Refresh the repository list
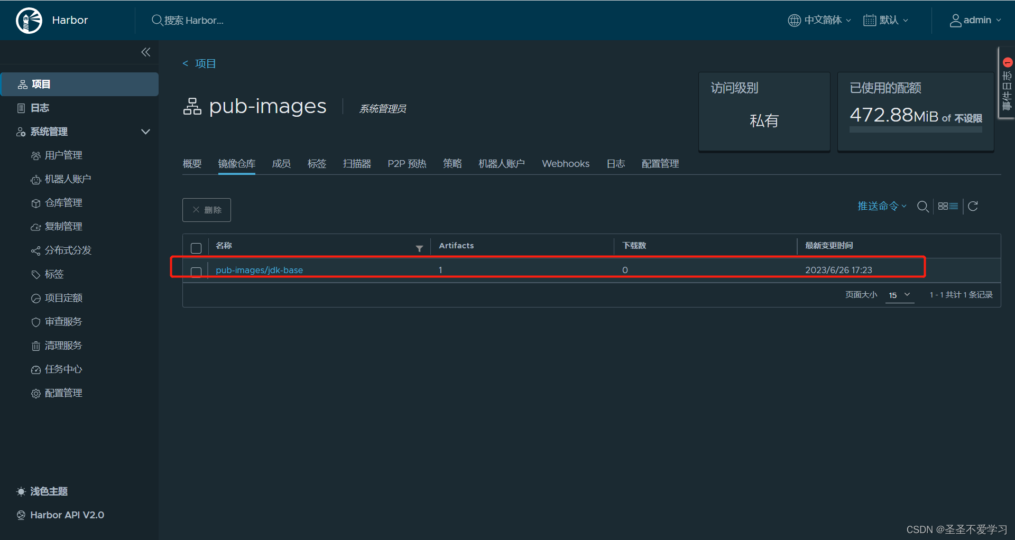 973,206
